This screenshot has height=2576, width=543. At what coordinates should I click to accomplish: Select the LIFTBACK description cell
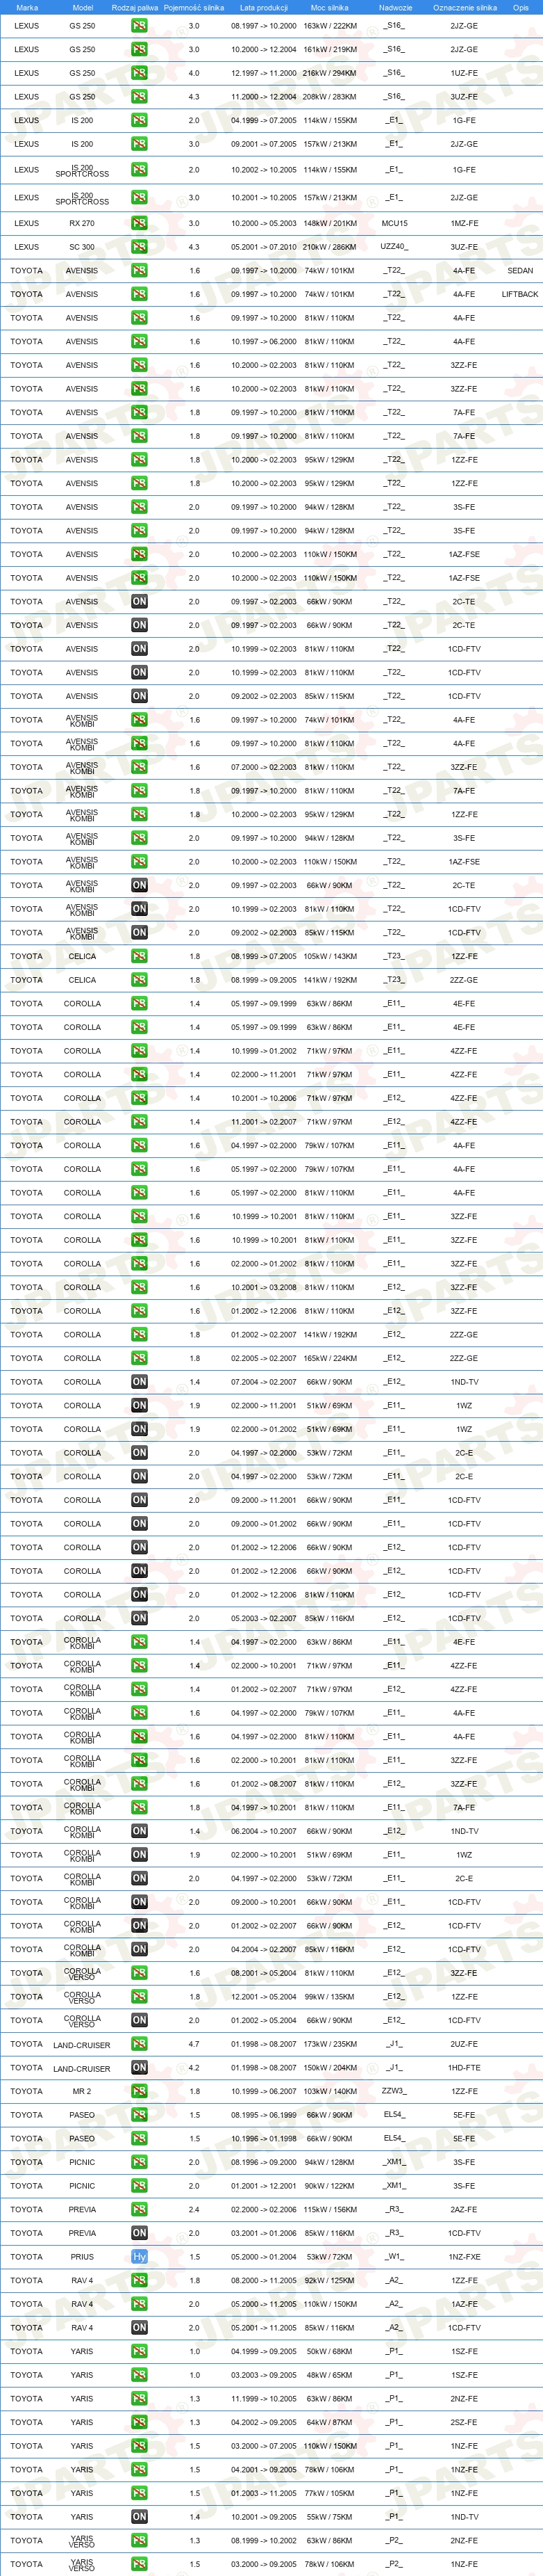point(520,294)
